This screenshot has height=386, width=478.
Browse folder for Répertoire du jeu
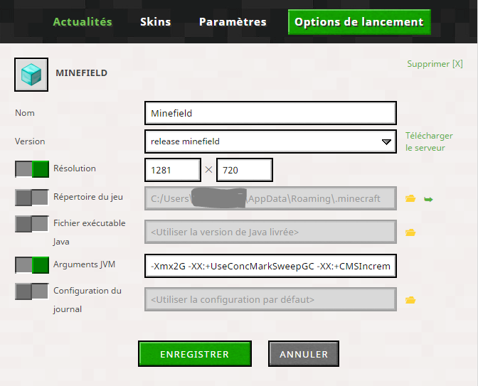(410, 198)
